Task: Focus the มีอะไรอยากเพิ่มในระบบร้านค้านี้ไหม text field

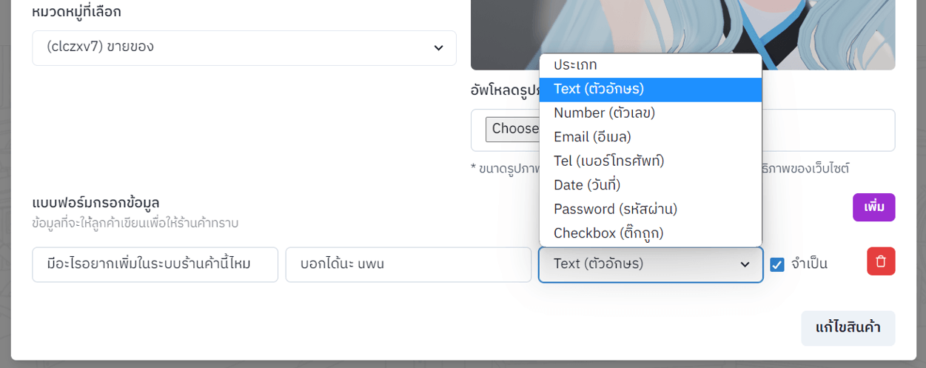Action: click(x=155, y=264)
